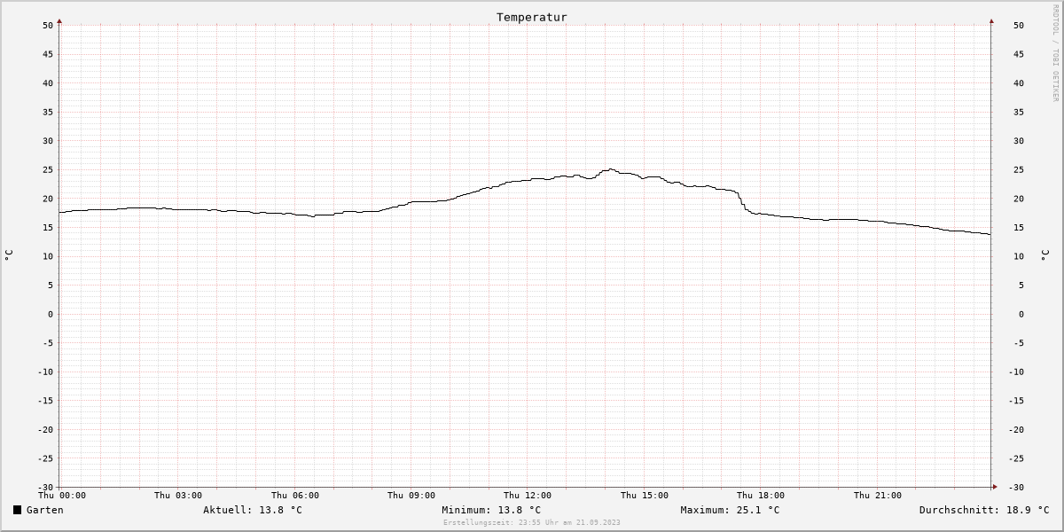Screen dimensions: 1064x532
Task: Click the Thu 18:00 time axis label
Action: coord(761,496)
